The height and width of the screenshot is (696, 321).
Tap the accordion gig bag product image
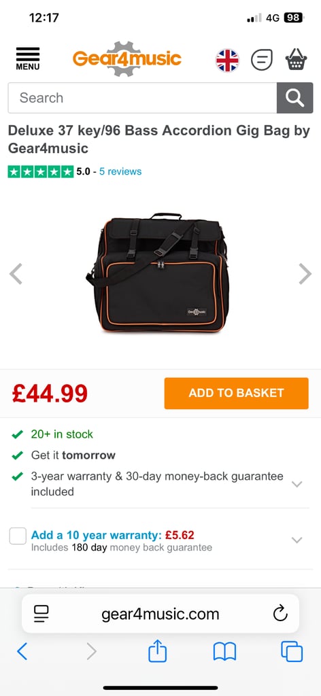(x=158, y=273)
